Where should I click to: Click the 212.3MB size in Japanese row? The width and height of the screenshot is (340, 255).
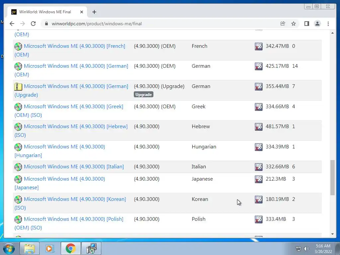tap(276, 179)
